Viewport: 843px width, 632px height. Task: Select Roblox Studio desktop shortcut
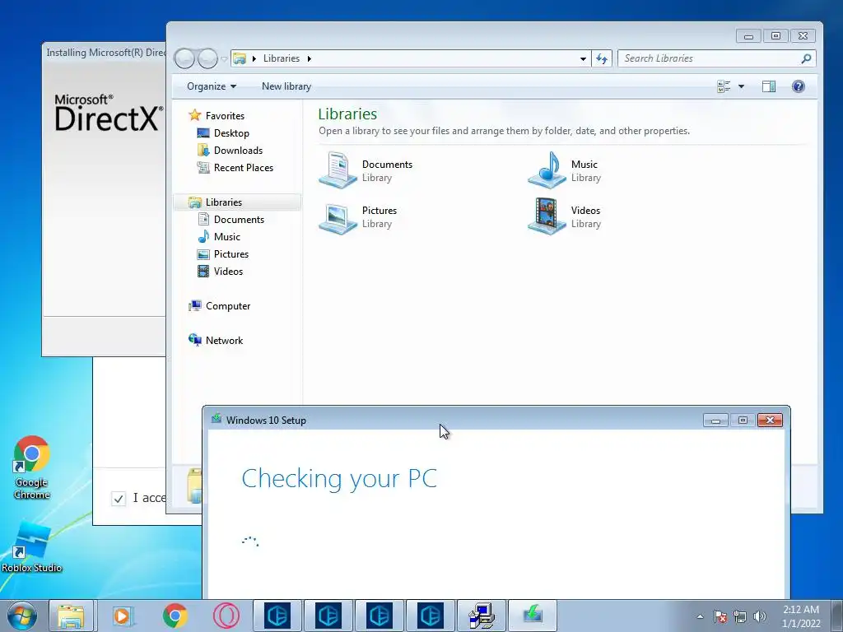pos(32,546)
